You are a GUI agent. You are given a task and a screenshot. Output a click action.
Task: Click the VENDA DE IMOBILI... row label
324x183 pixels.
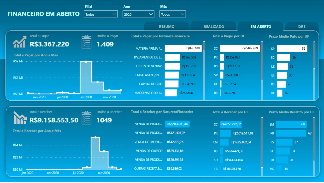[148, 142]
